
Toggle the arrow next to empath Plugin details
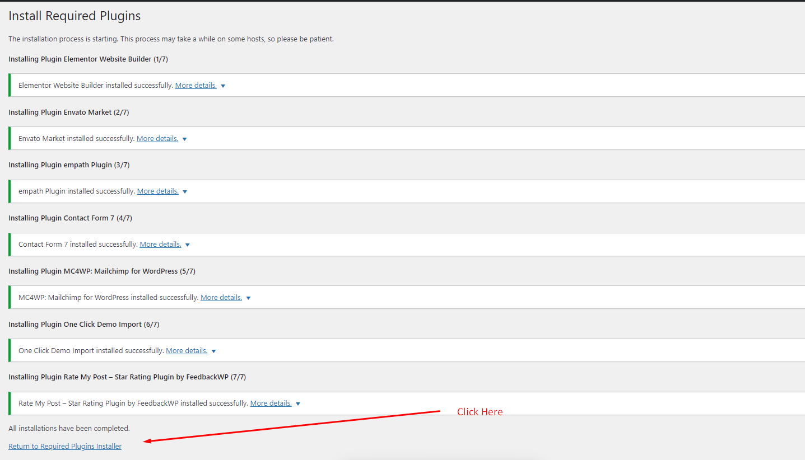(x=185, y=192)
